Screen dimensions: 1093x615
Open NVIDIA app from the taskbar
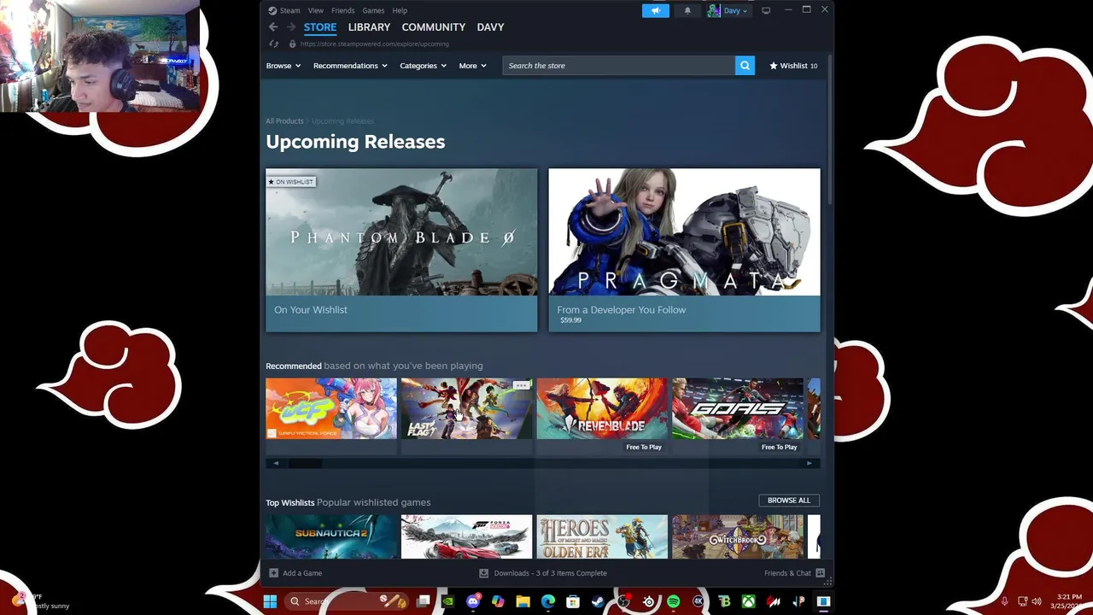pos(447,601)
